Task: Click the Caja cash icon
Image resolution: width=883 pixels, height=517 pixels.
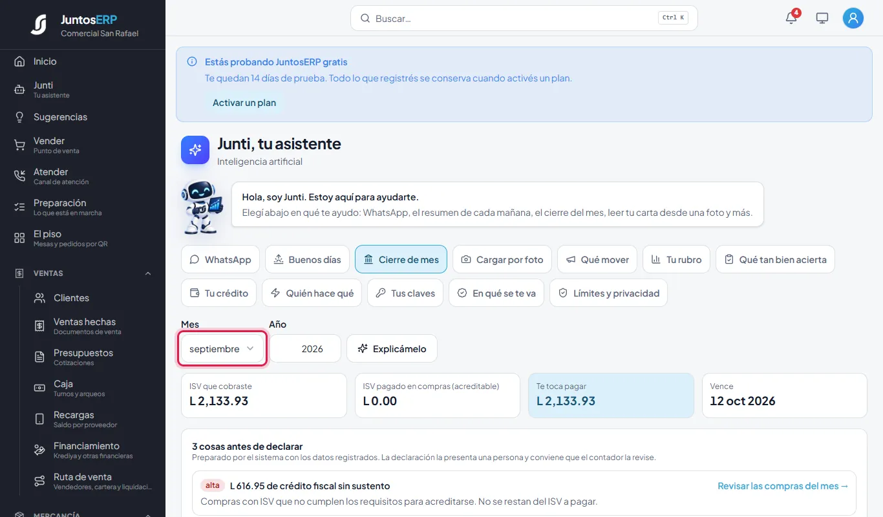Action: pyautogui.click(x=39, y=388)
